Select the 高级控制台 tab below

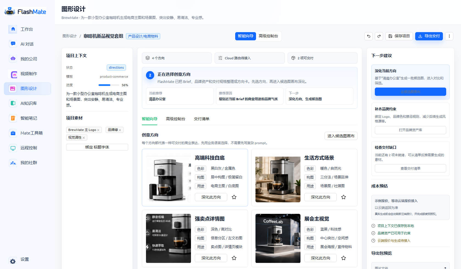point(176,119)
